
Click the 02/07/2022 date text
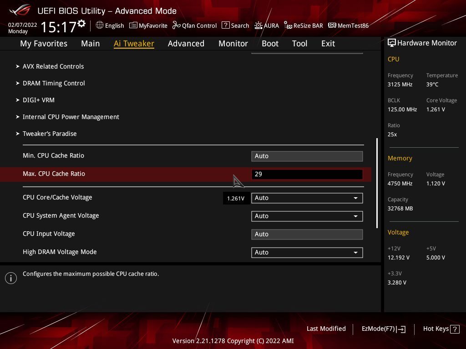coord(23,25)
